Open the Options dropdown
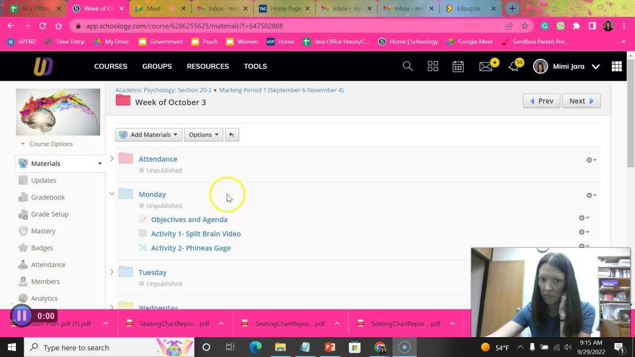Screen dimensions: 635x357 click(203, 135)
